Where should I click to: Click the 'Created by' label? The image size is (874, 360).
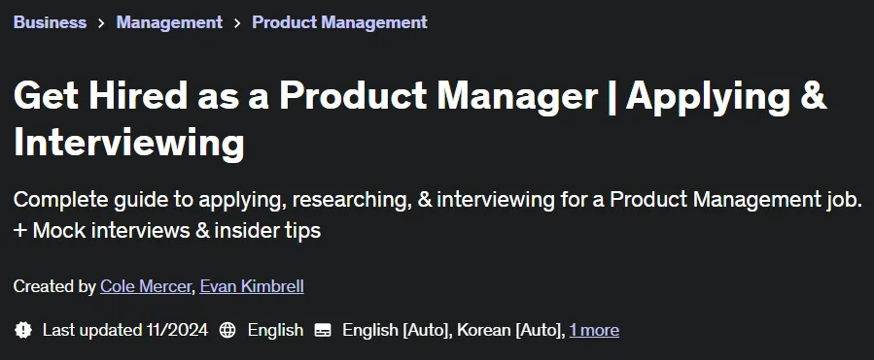coord(54,286)
